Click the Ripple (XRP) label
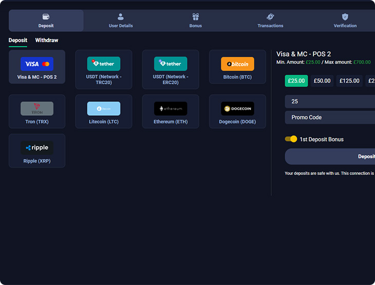Screen dimensions: 375x285 37,161
